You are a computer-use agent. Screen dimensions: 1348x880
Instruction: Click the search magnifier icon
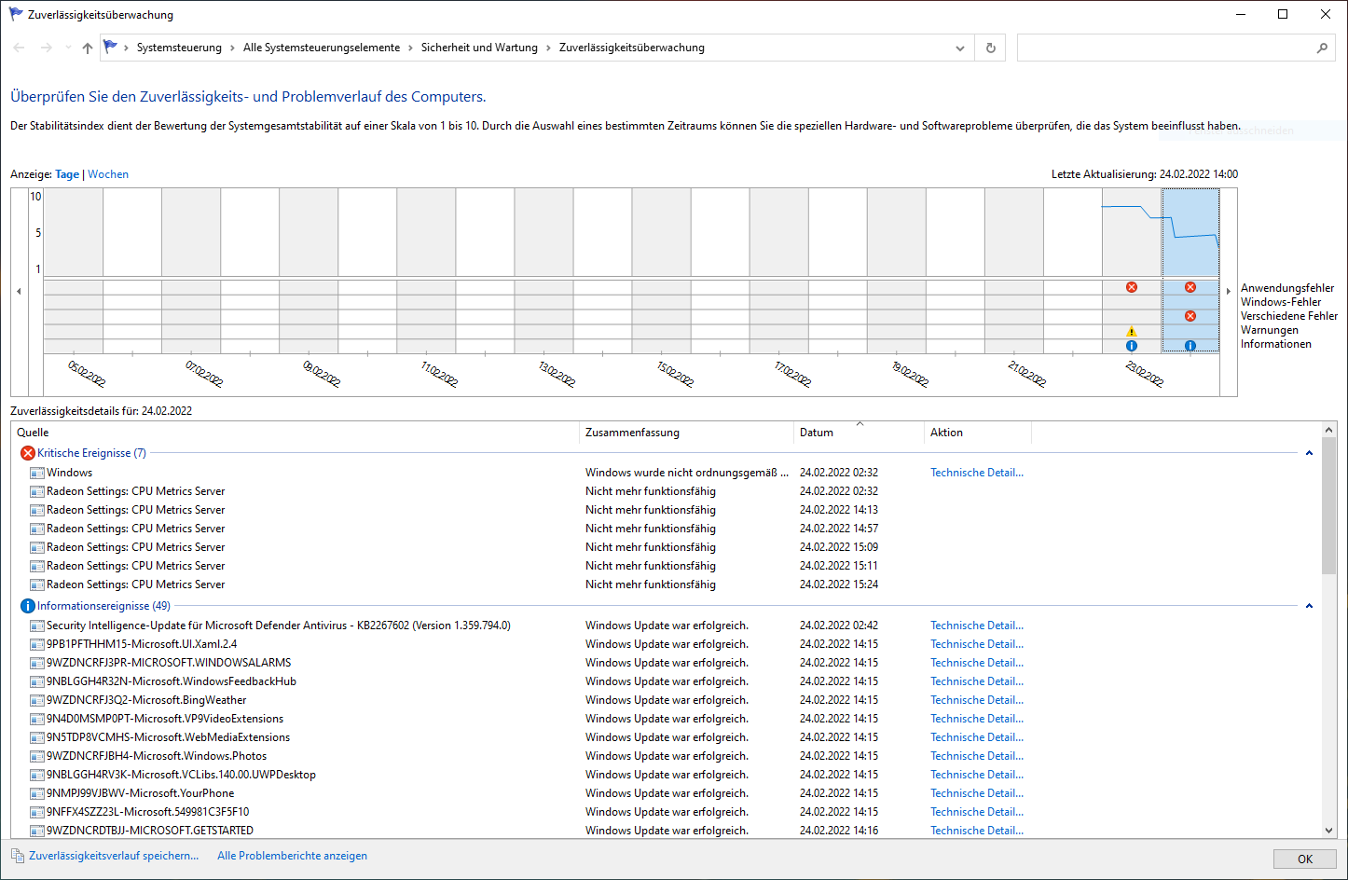point(1322,48)
